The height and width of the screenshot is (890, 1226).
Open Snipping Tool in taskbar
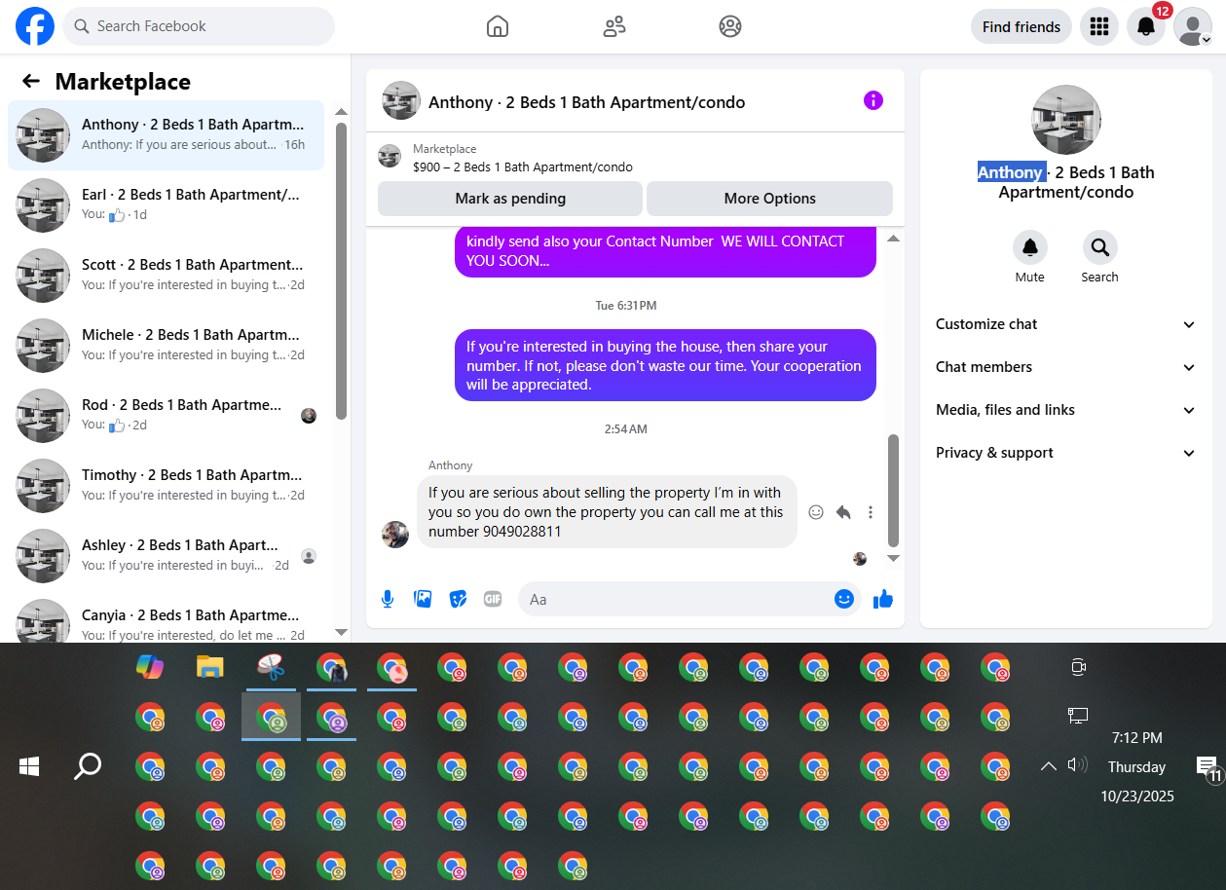[x=271, y=667]
